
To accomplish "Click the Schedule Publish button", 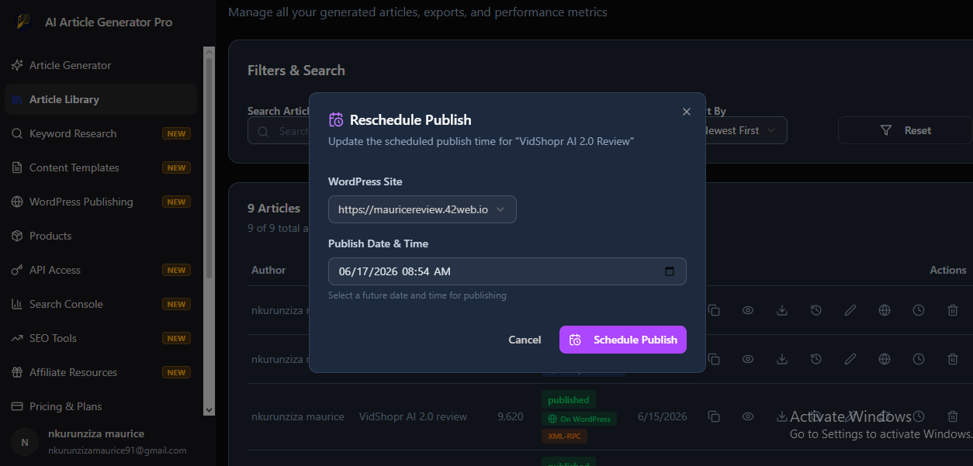I will tap(623, 340).
